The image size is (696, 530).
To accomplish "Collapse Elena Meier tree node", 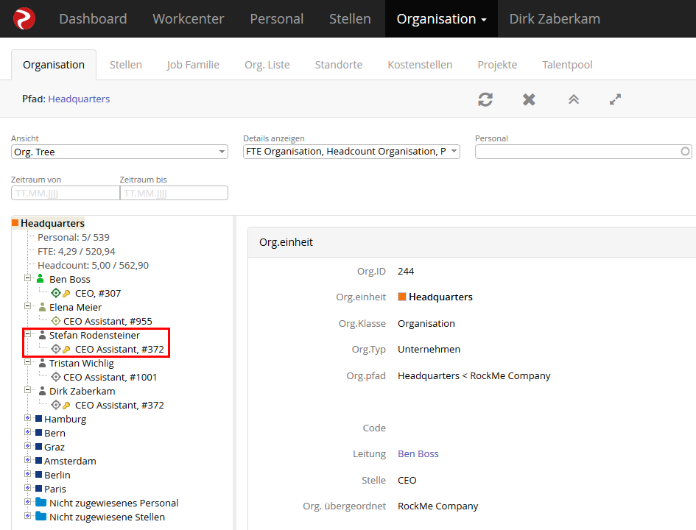I will (27, 306).
